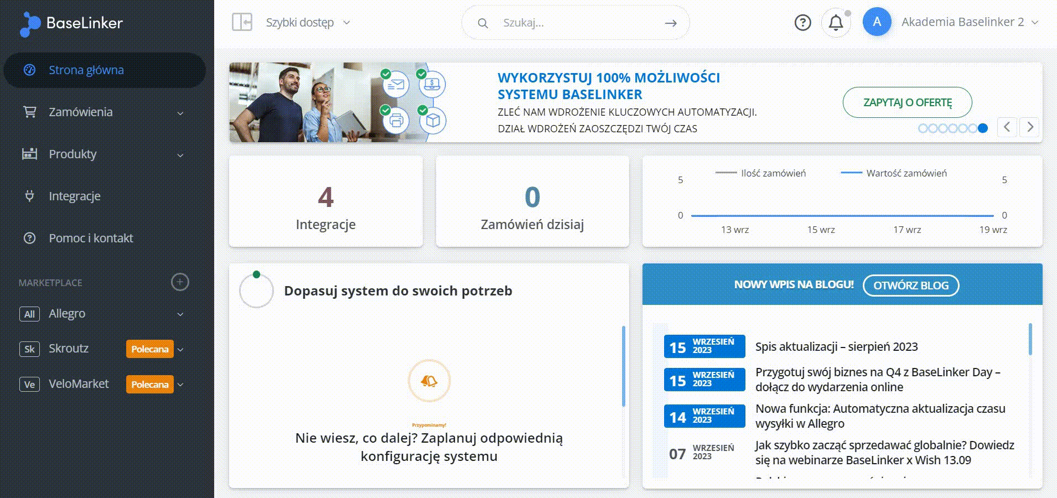Click Dopasuj system do swoich potrzeb heading
Screen dimensions: 1057x498
click(x=398, y=291)
